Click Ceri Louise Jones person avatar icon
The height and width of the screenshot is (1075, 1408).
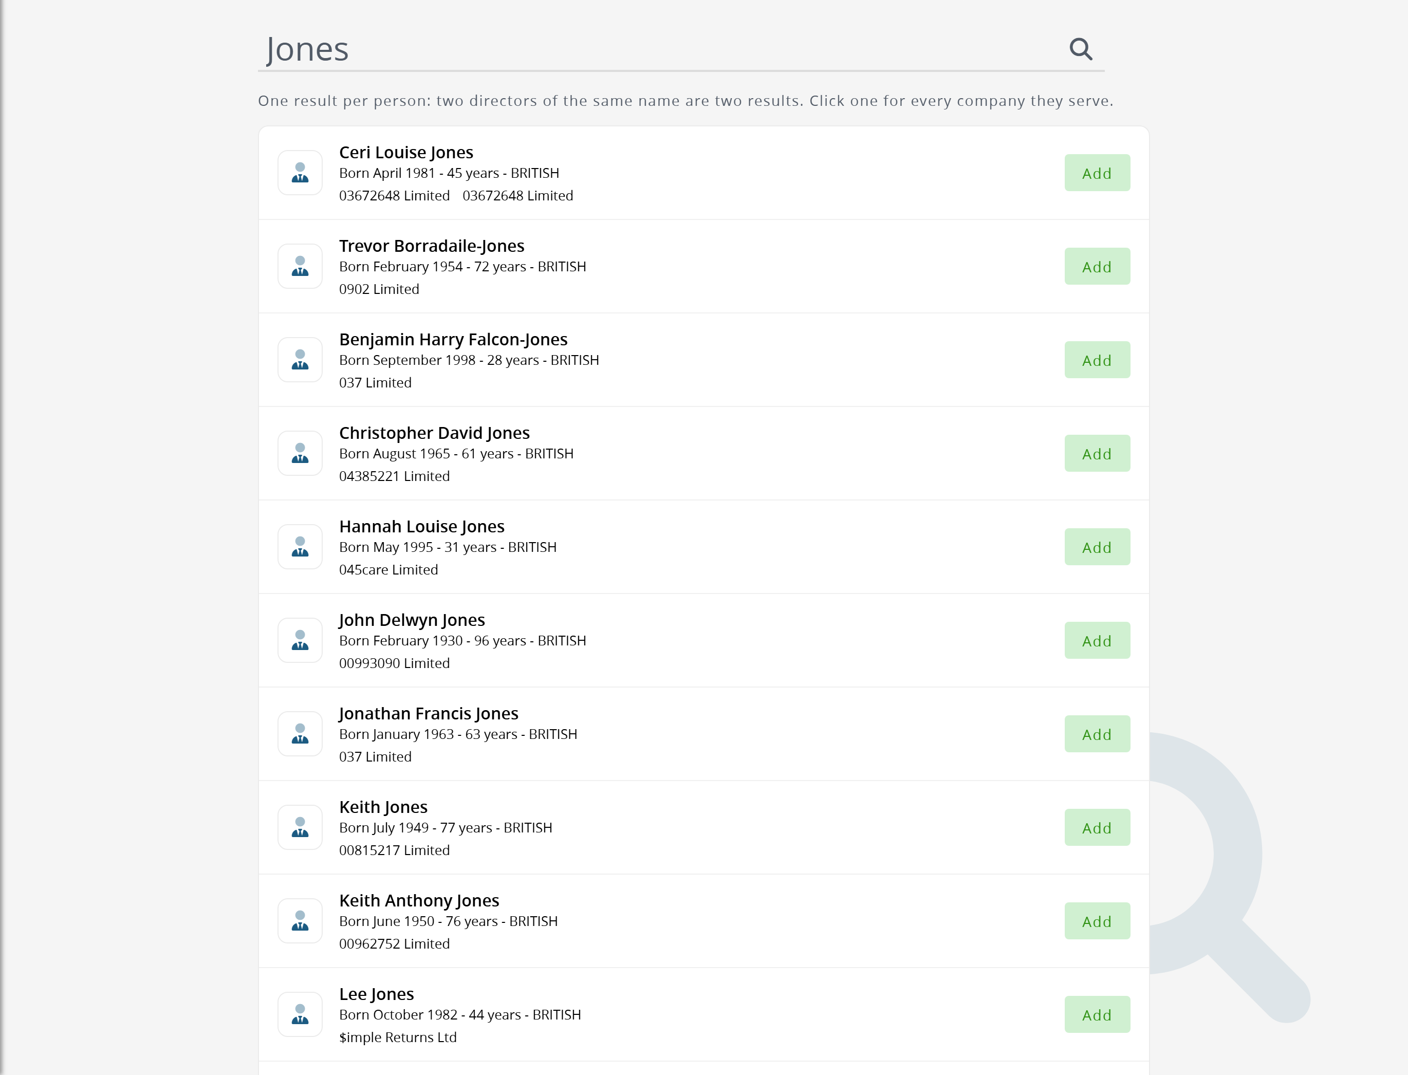point(300,173)
